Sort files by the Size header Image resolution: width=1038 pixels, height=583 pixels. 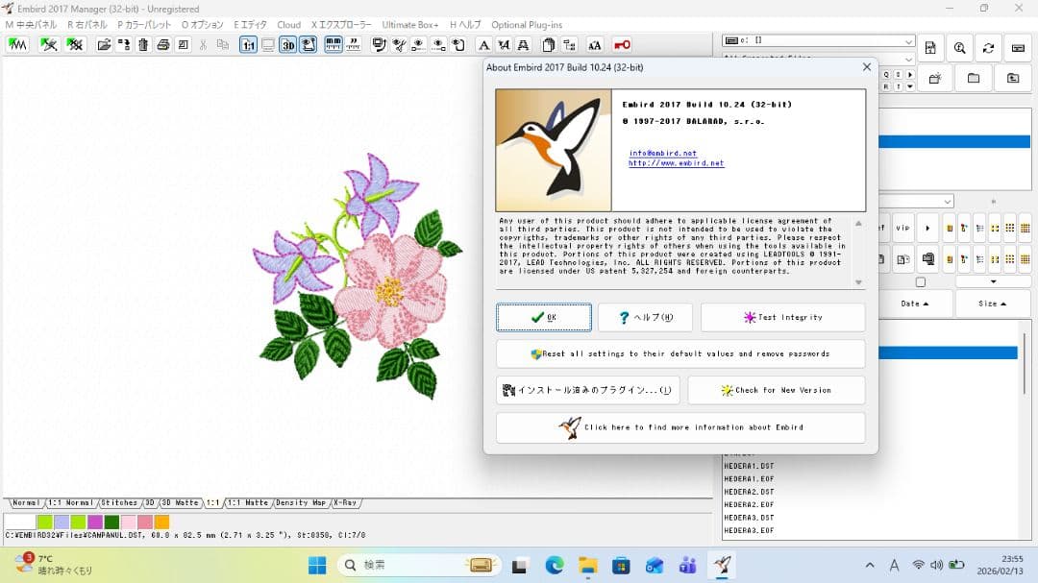[x=992, y=304]
